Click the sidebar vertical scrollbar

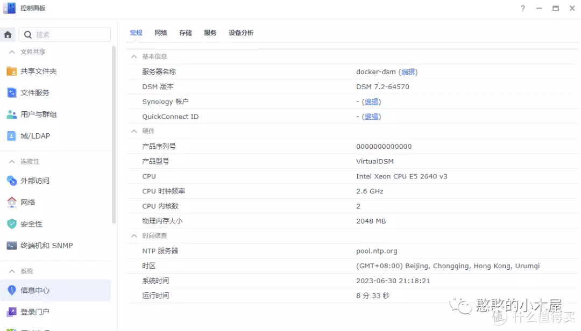[x=114, y=135]
